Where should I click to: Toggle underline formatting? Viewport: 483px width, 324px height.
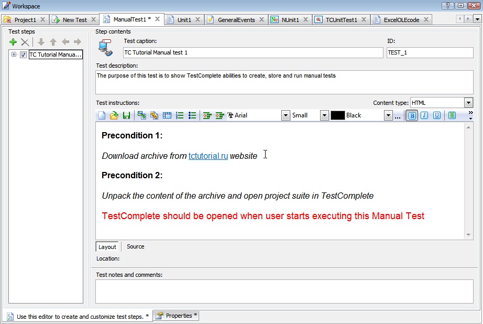[x=437, y=116]
